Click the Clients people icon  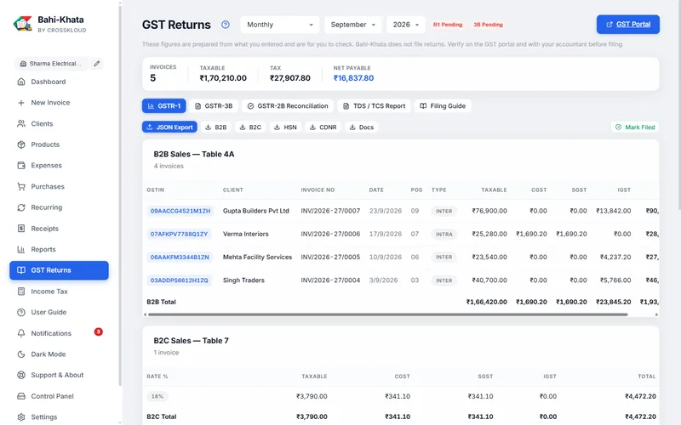click(x=20, y=123)
